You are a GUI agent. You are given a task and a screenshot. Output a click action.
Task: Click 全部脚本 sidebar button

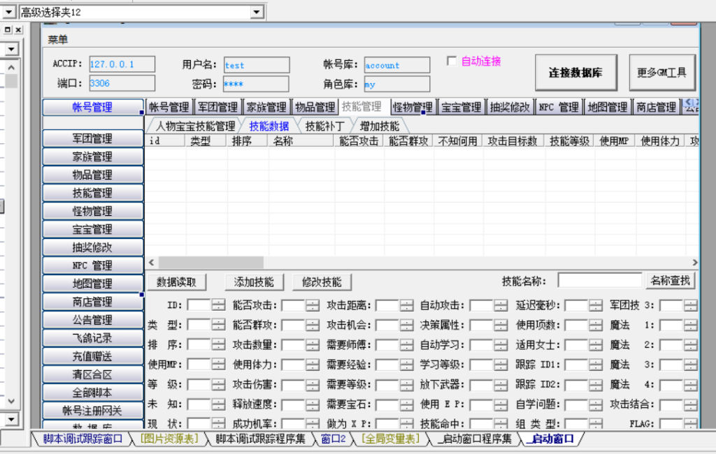pyautogui.click(x=93, y=393)
